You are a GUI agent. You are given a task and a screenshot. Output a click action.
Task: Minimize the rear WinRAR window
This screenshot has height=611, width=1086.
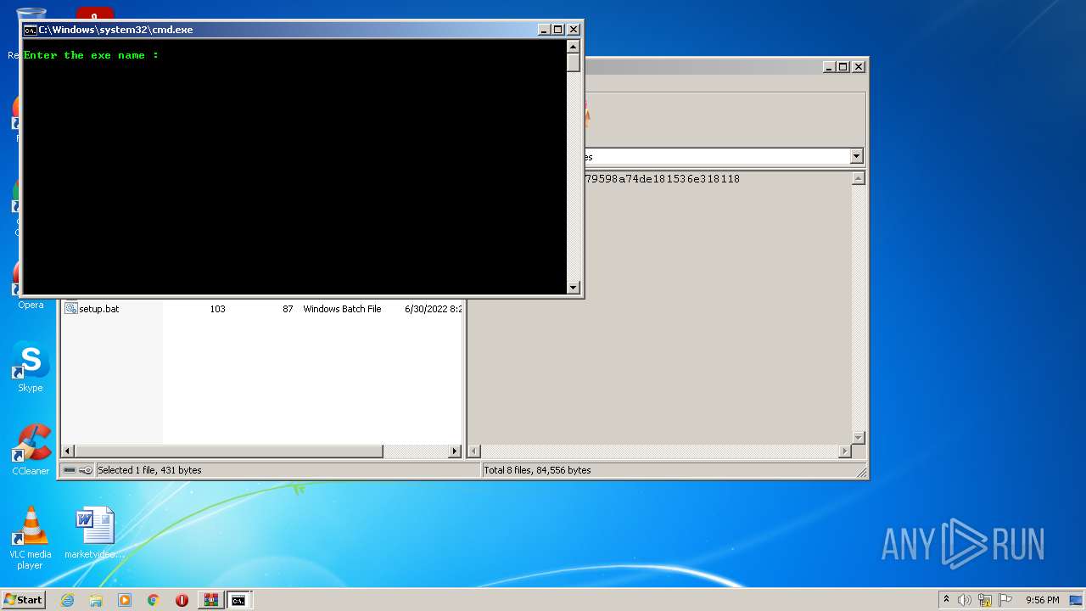coord(829,66)
